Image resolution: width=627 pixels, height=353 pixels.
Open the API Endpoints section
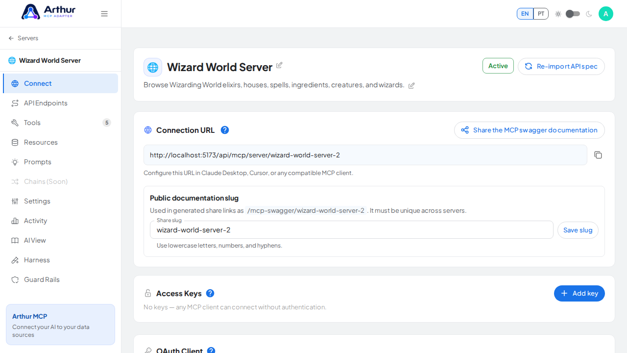tap(61, 103)
